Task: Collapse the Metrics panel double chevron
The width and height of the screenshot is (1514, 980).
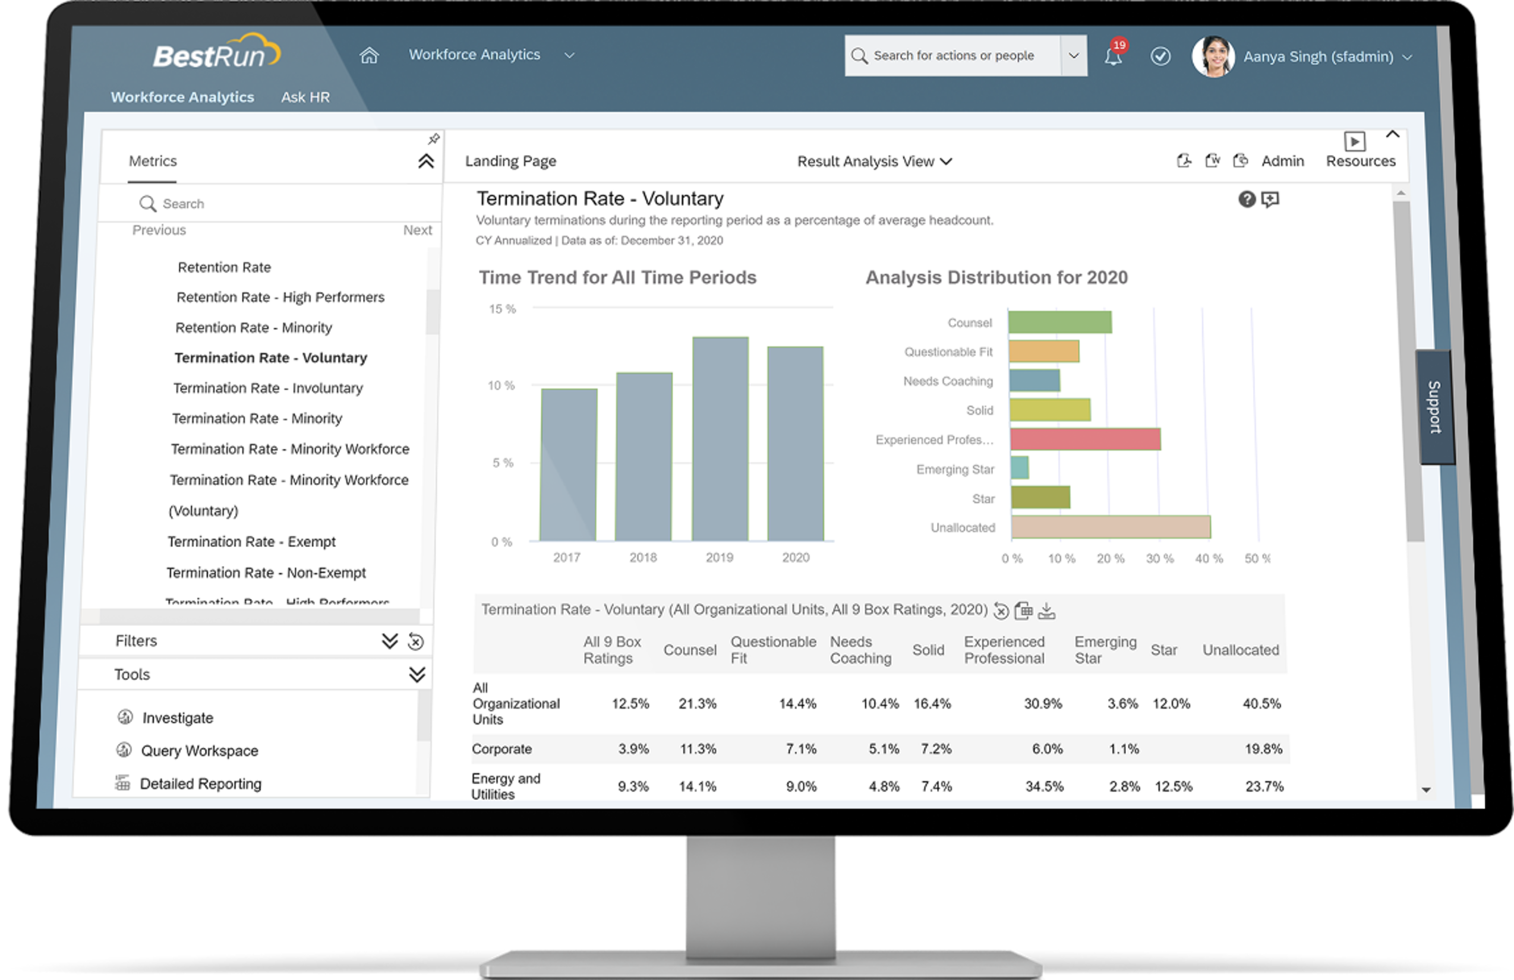Action: click(x=425, y=162)
